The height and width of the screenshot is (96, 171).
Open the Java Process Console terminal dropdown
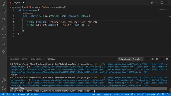point(130,59)
